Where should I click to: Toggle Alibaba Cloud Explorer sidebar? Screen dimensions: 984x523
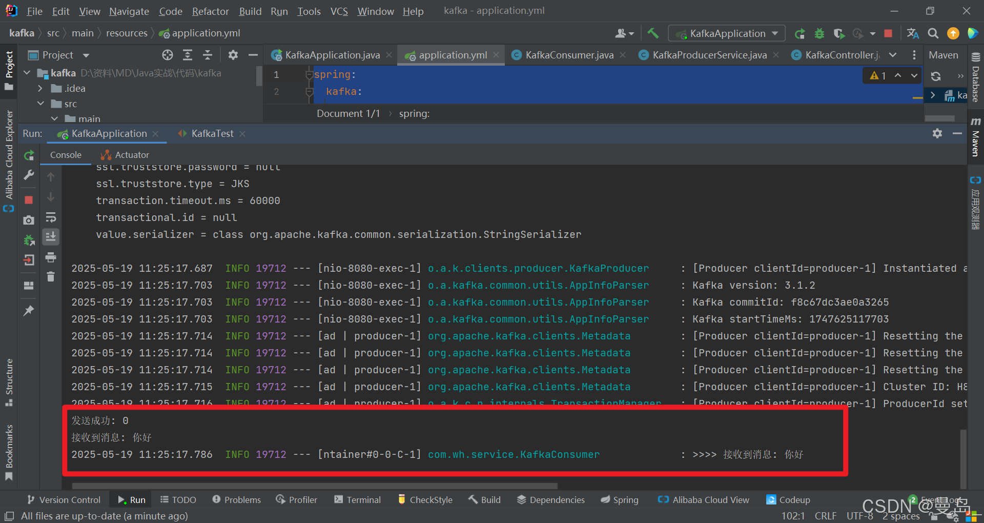click(x=9, y=160)
